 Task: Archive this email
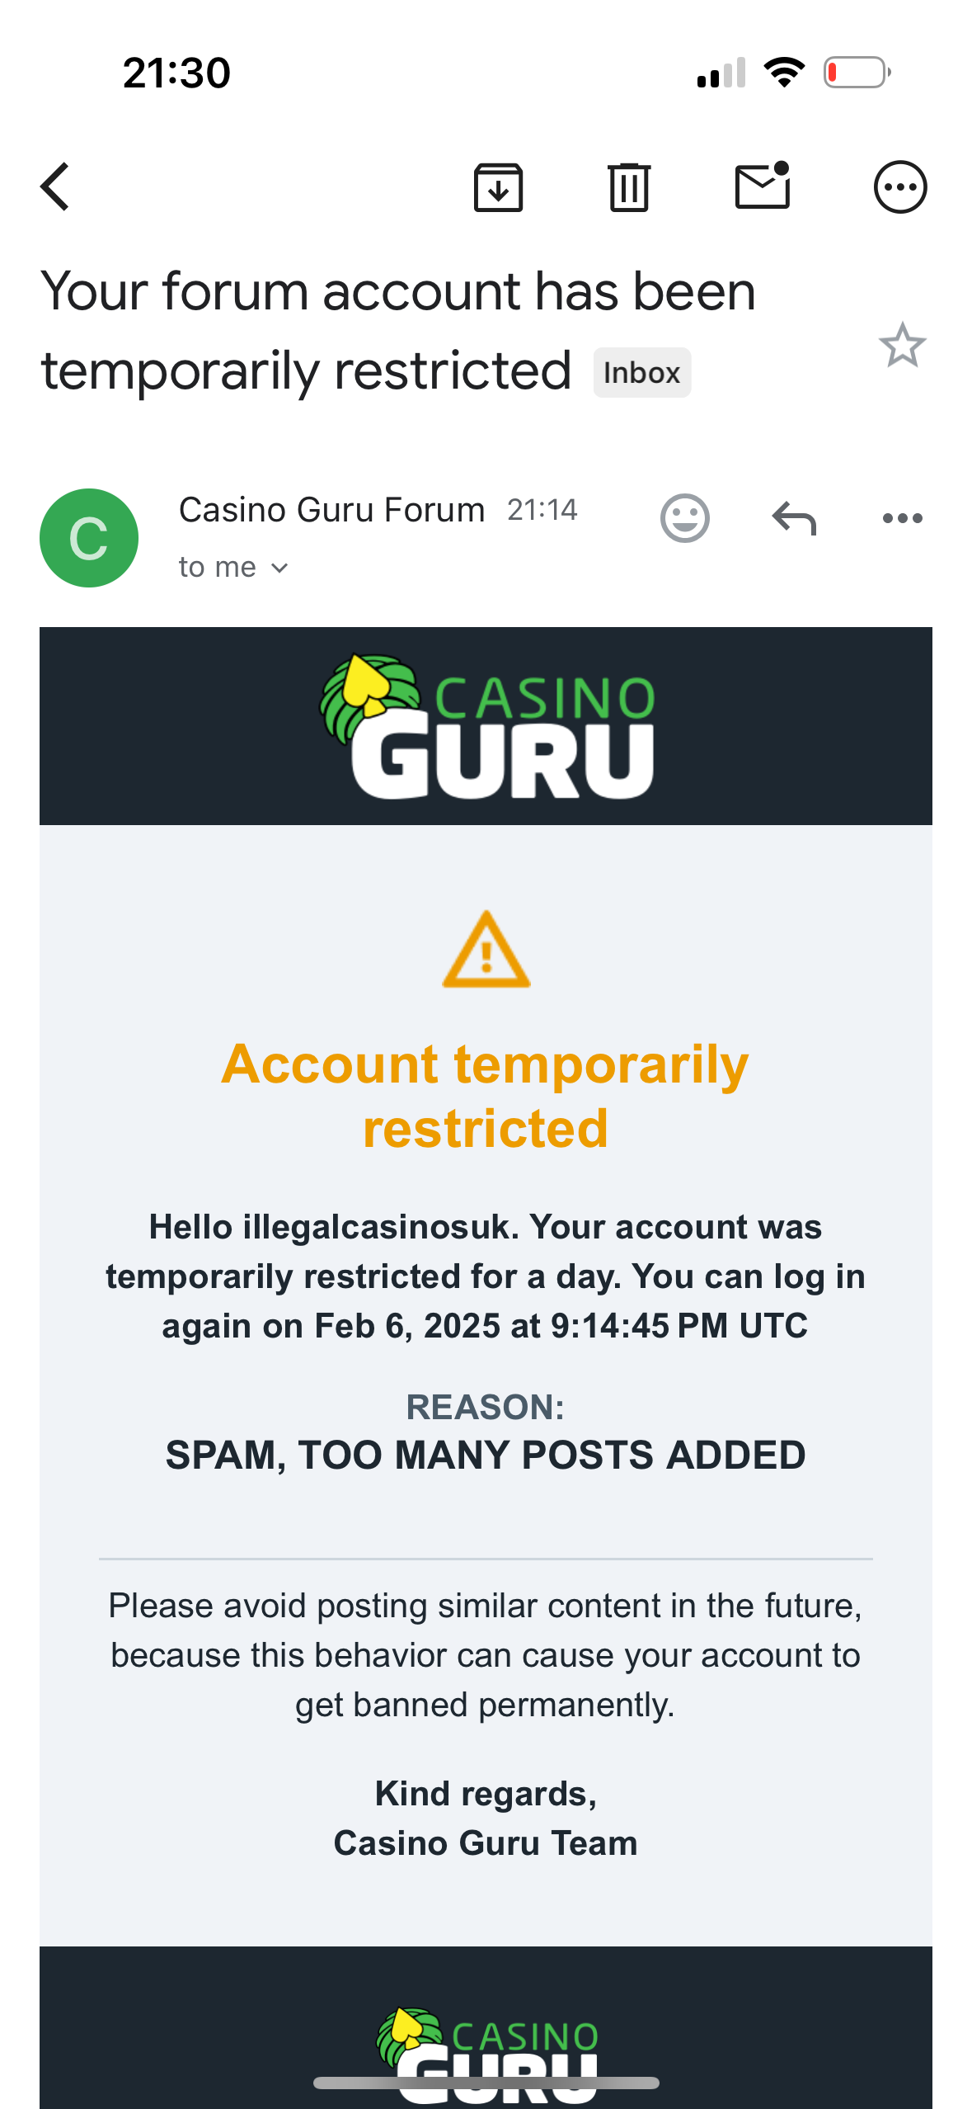tap(498, 187)
